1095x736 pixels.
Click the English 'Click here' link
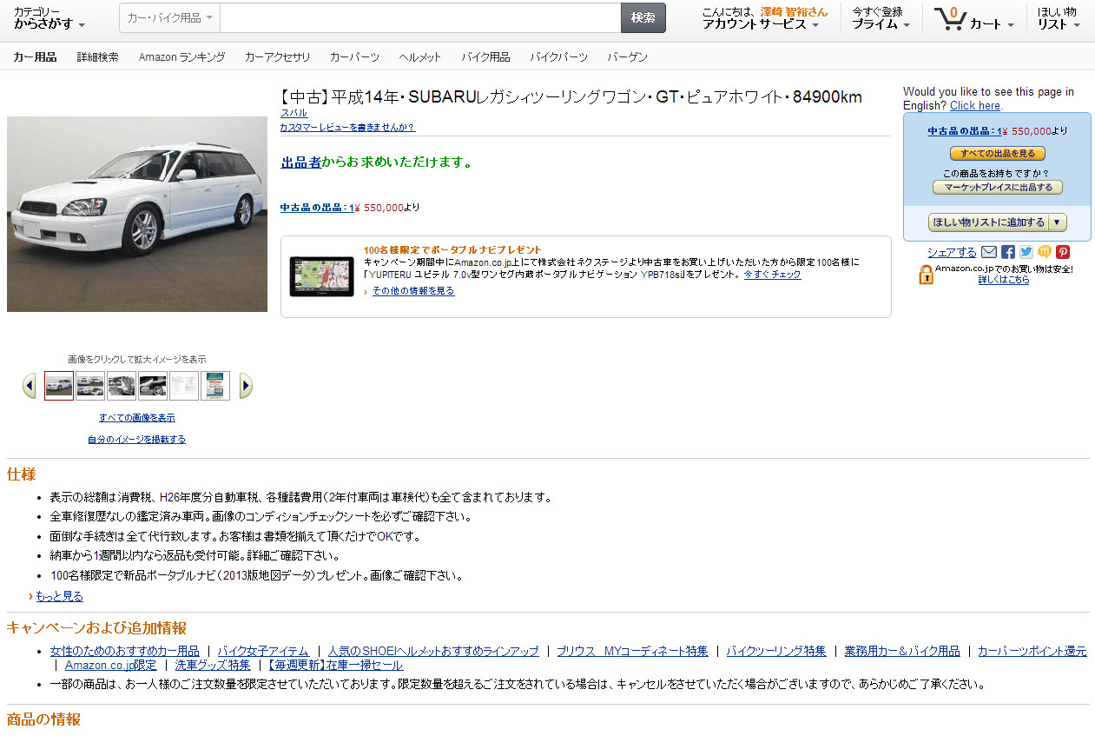pyautogui.click(x=974, y=105)
